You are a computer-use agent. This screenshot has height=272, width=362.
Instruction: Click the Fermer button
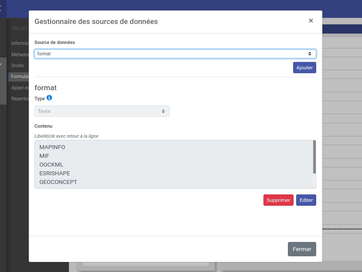(302, 249)
